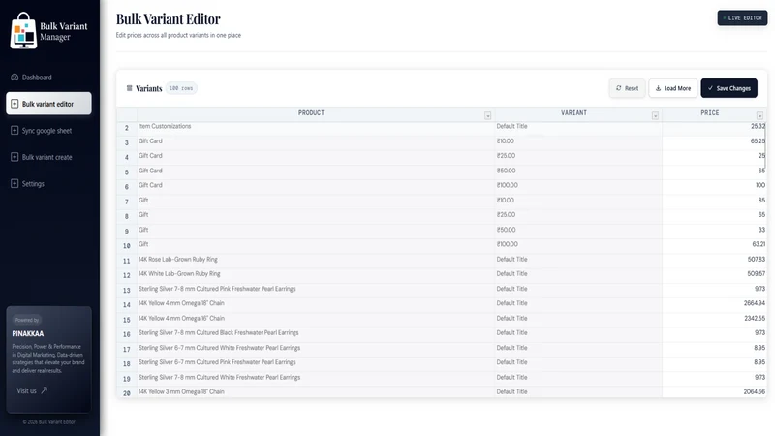Click the 100 rows badge
Image resolution: width=775 pixels, height=436 pixels.
click(x=181, y=88)
